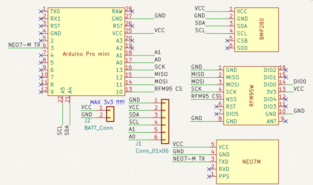
Task: Pick the J1 reference designator
Action: (138, 143)
